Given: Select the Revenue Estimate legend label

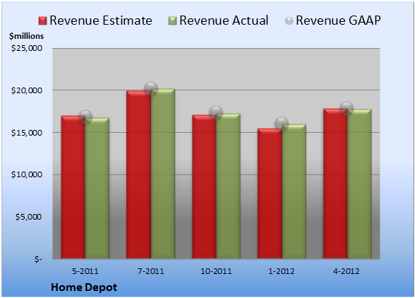Looking at the screenshot, I should click(x=101, y=20).
